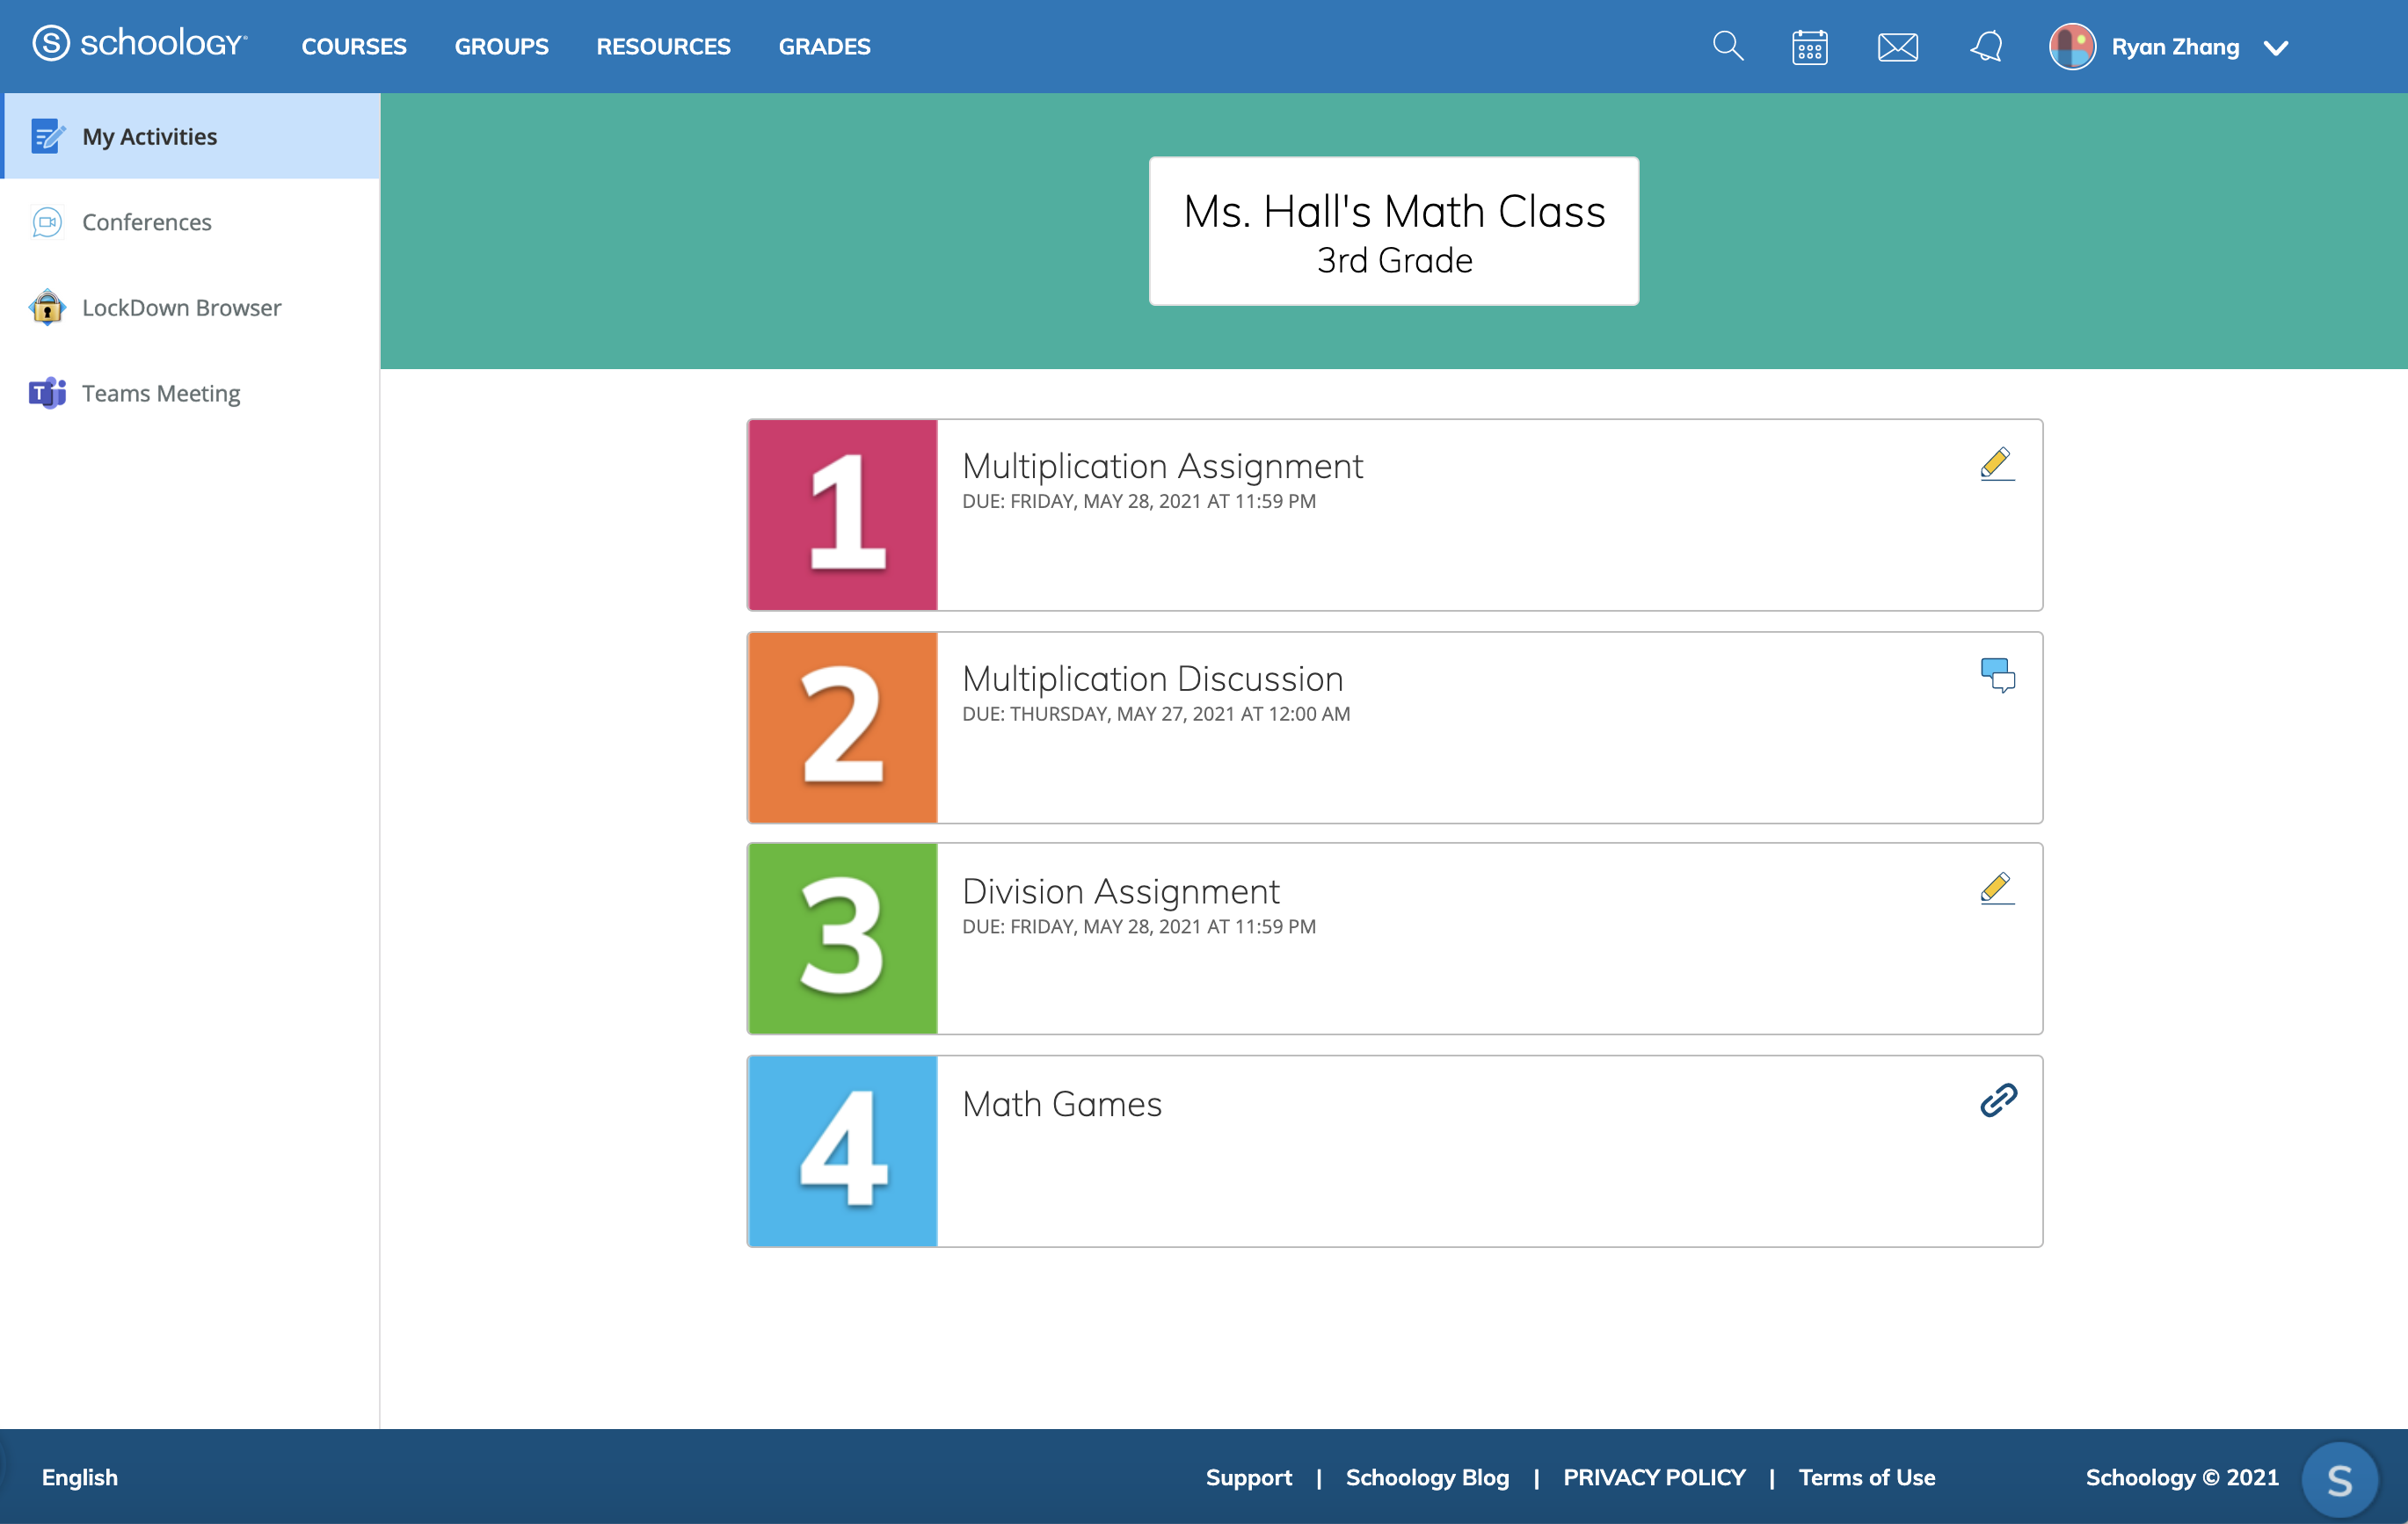Screen dimensions: 2408x1524
Task: Open the Support footer link
Action: 1248,1477
